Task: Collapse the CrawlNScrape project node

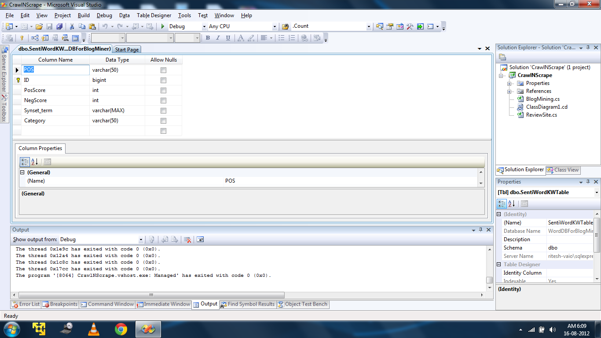Action: coord(502,75)
